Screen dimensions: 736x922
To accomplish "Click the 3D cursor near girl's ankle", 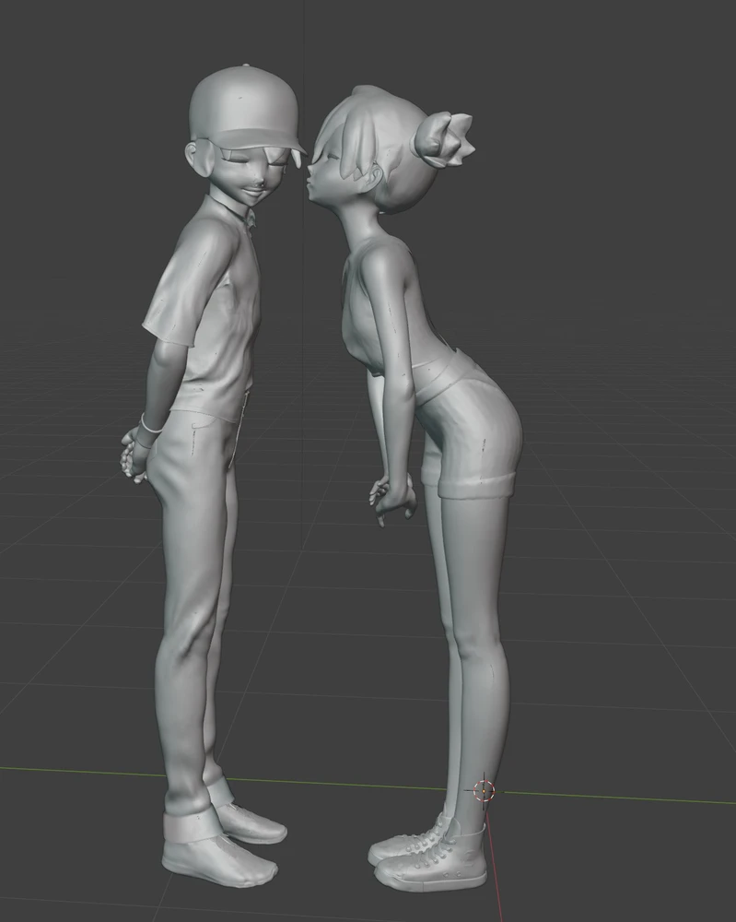I will (x=484, y=791).
